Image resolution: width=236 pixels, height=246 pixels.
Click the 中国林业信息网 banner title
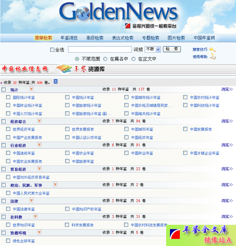[25, 69]
